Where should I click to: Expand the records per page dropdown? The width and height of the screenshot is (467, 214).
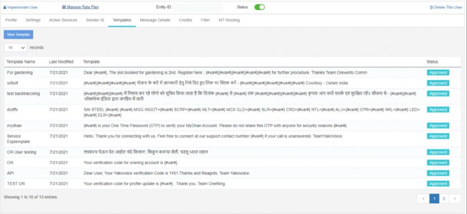16,47
